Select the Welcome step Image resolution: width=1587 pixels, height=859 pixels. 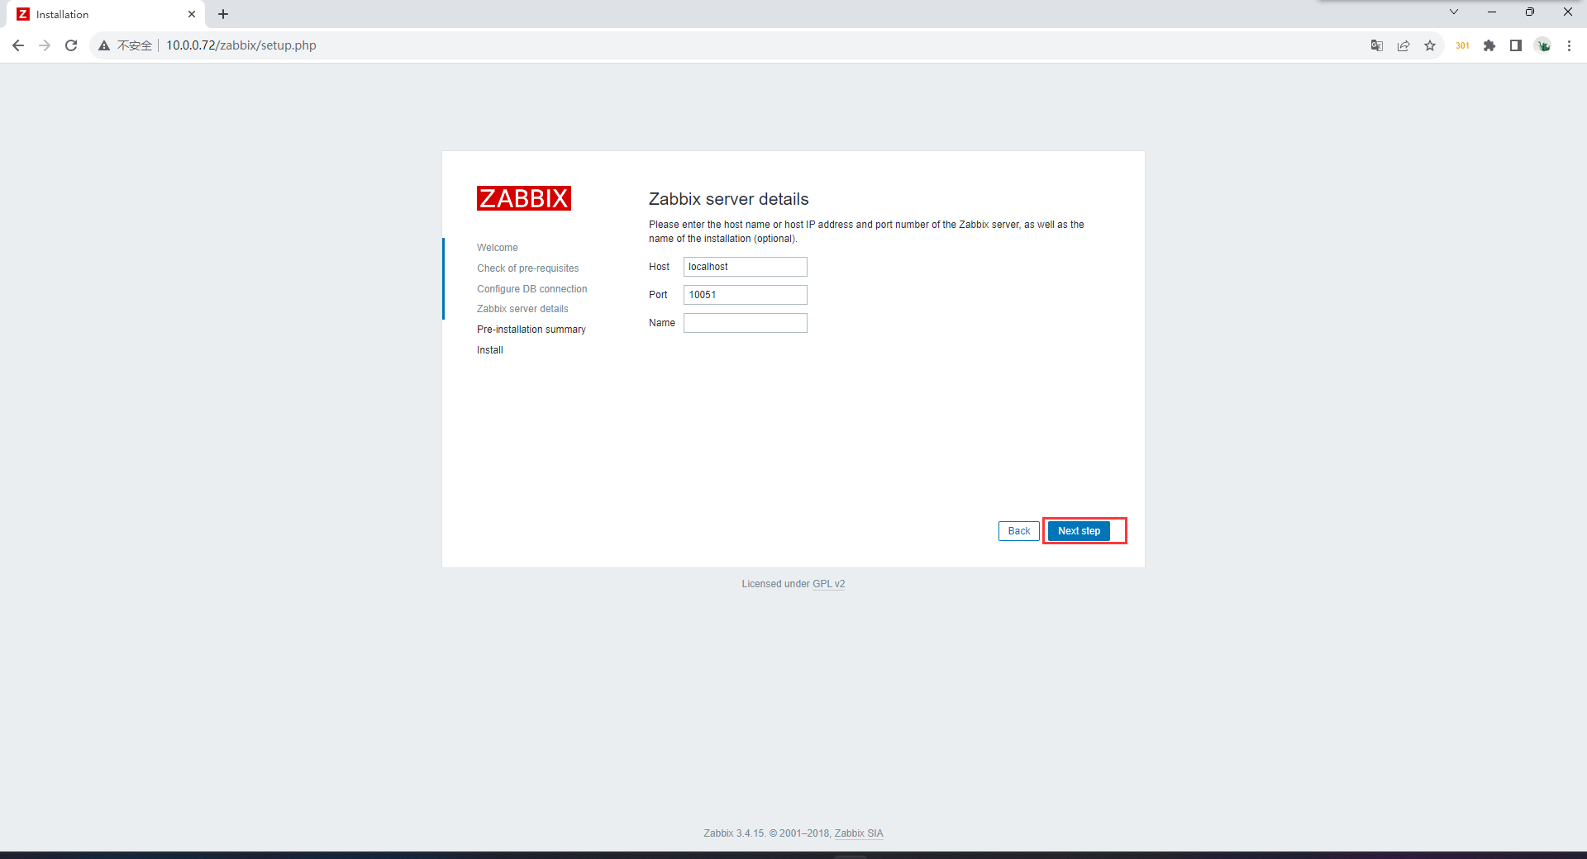[498, 248]
